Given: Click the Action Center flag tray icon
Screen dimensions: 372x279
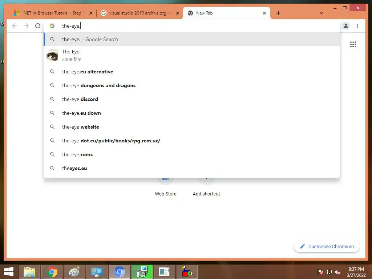Looking at the screenshot, I should 320,272.
